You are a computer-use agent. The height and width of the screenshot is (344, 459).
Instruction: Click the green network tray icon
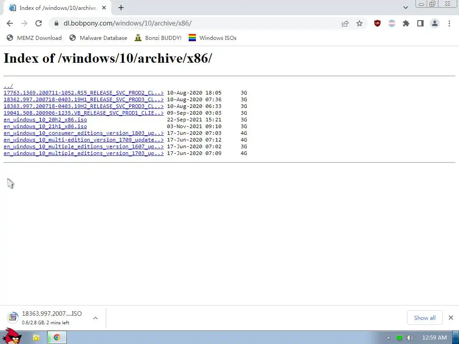pos(399,338)
